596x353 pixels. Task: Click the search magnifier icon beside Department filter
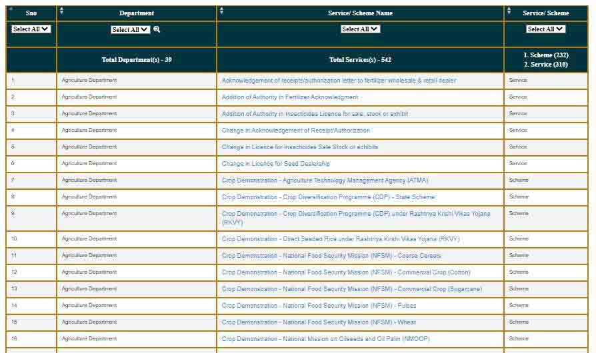157,29
